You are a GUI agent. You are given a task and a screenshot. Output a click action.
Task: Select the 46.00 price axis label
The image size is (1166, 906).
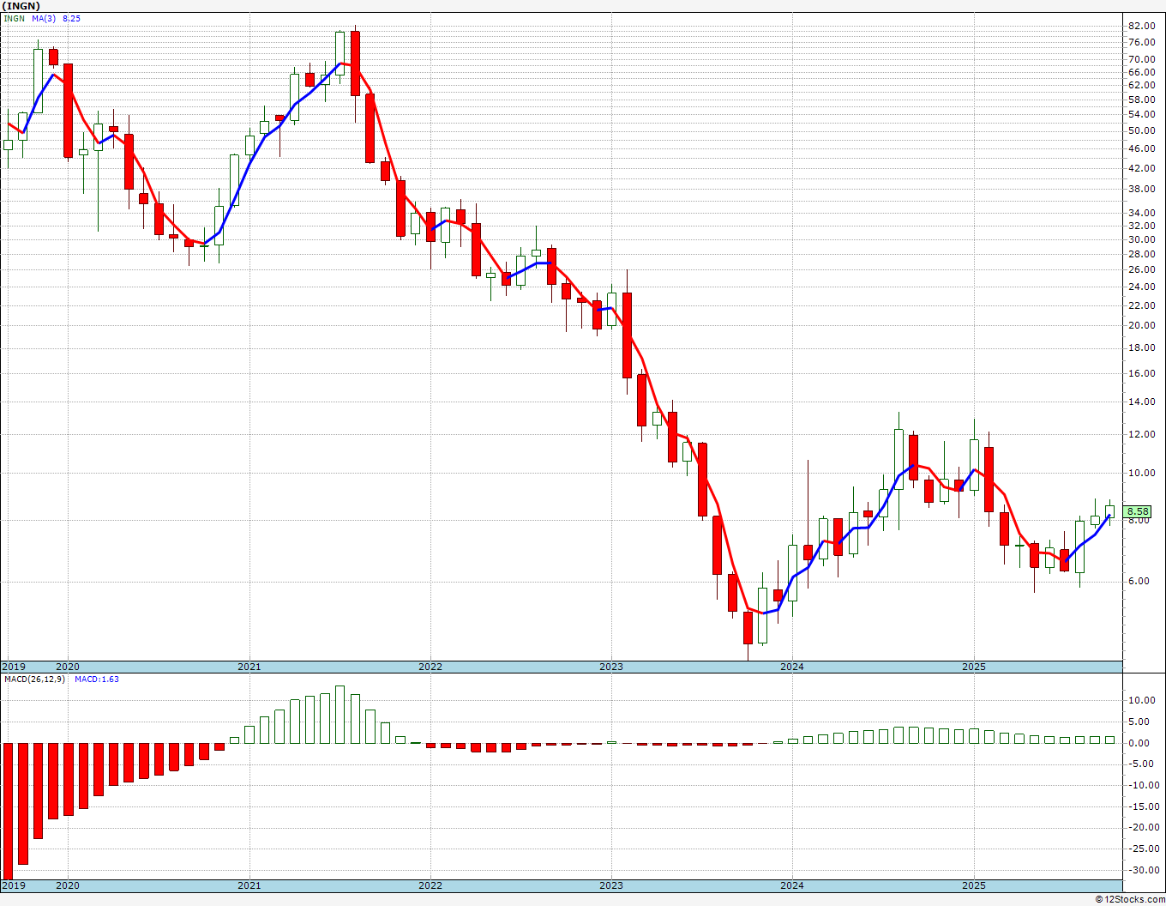tap(1141, 148)
